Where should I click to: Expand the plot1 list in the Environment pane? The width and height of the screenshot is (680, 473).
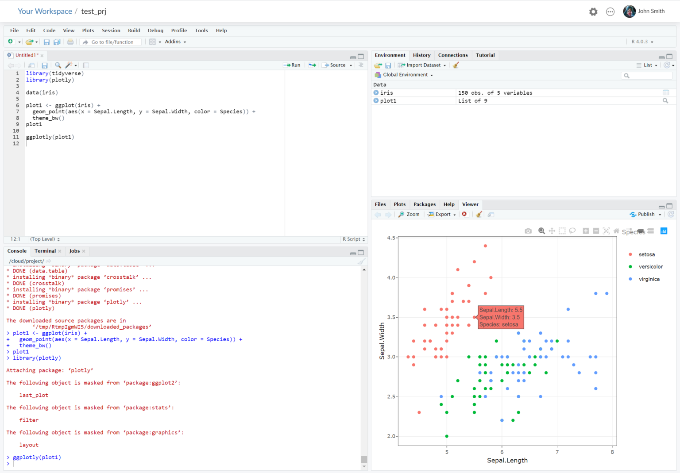[x=376, y=100]
